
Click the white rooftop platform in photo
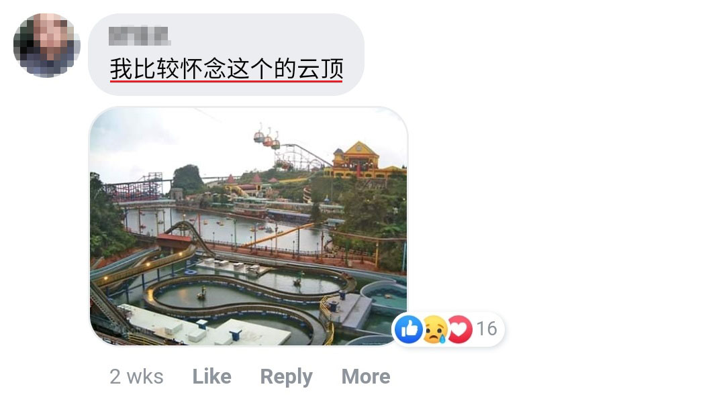tap(208, 329)
